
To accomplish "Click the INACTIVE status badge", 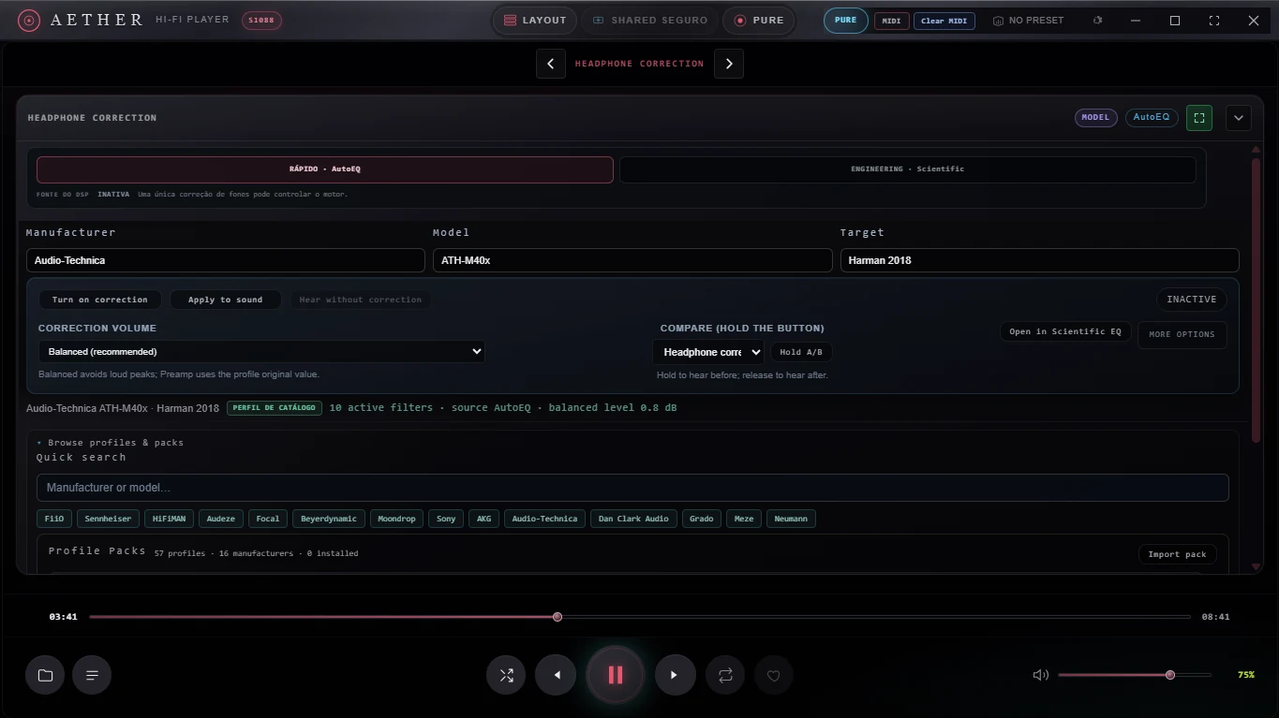I will pos(1191,300).
